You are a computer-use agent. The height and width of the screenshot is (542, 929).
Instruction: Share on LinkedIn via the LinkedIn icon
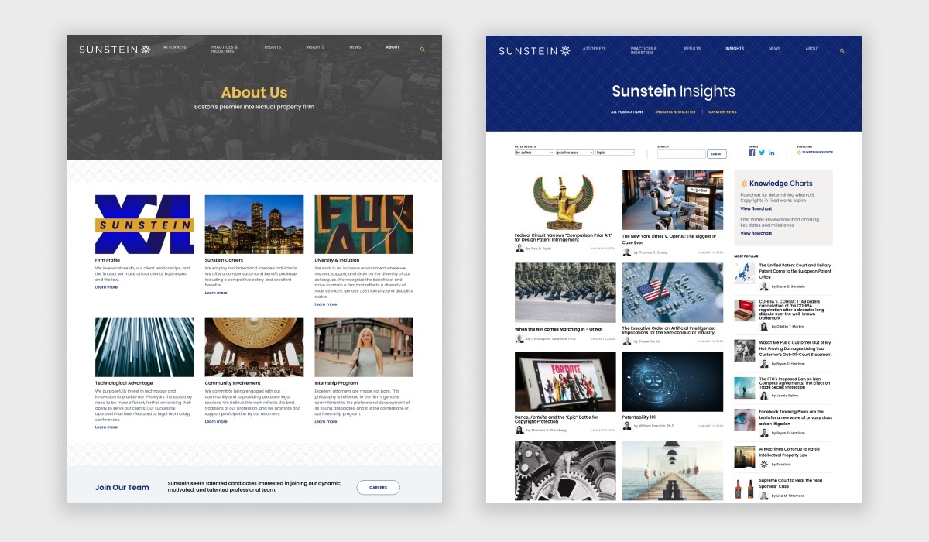point(772,153)
